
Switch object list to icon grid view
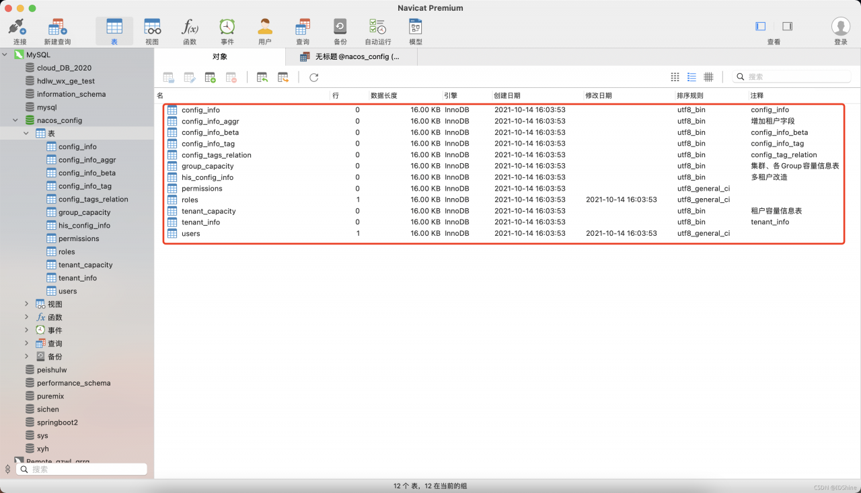click(675, 77)
